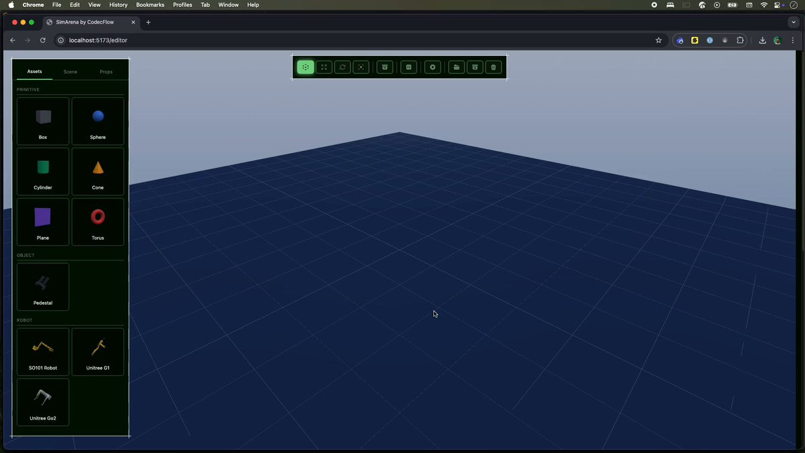Add a Sphere primitive
Viewport: 805px width, 453px height.
tap(98, 121)
